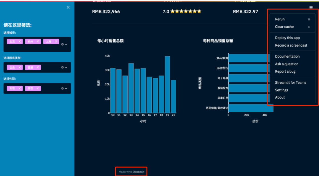
Task: Click the 居家日用 category label
Action: pos(223,98)
